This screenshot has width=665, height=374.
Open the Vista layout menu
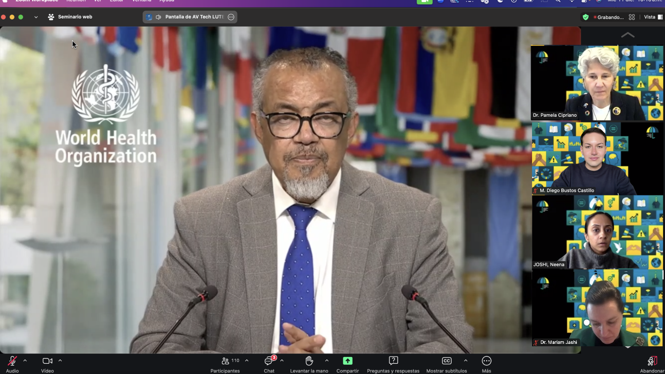point(653,17)
